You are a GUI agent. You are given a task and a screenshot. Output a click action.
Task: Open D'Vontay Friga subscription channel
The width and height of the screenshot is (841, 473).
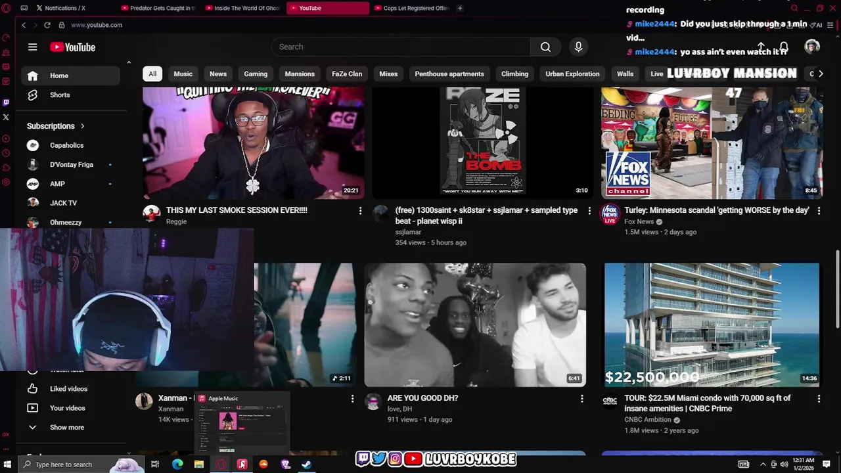[71, 164]
